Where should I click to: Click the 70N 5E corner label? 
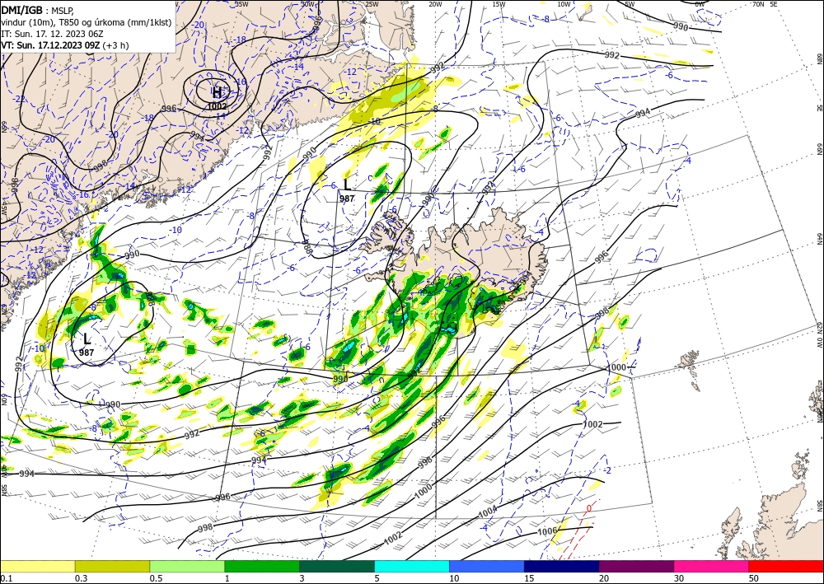765,4
